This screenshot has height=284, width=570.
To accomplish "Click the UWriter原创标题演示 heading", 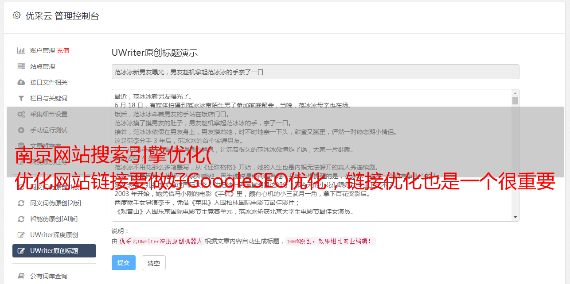I will point(155,53).
